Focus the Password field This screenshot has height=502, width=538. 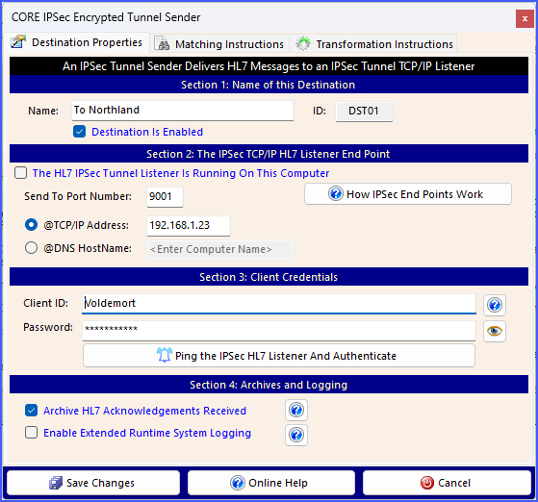[x=279, y=331]
